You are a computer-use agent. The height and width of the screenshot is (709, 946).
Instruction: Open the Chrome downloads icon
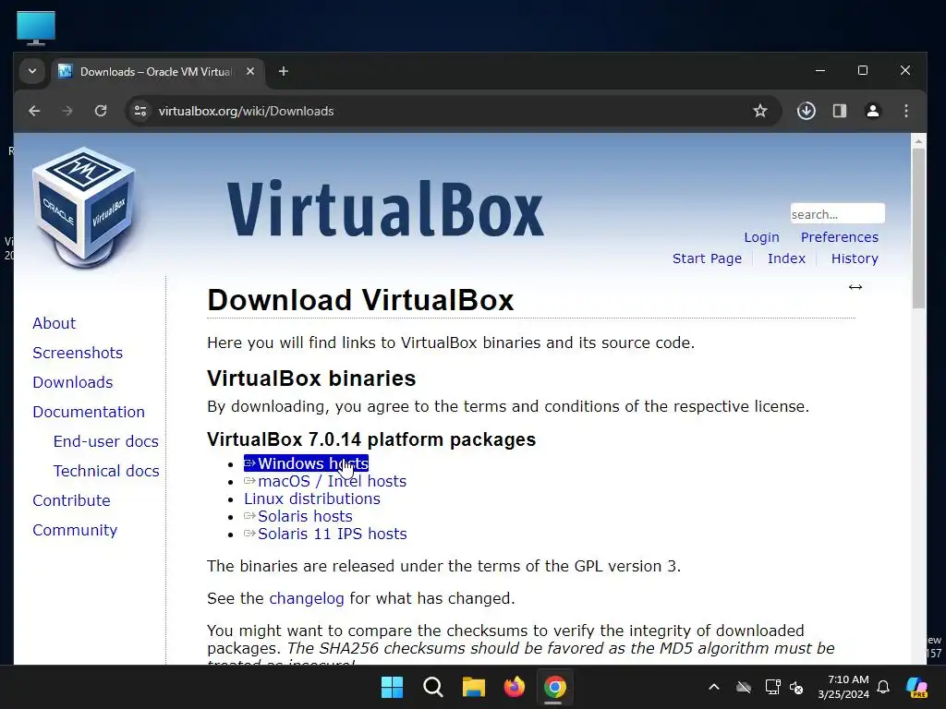click(806, 111)
